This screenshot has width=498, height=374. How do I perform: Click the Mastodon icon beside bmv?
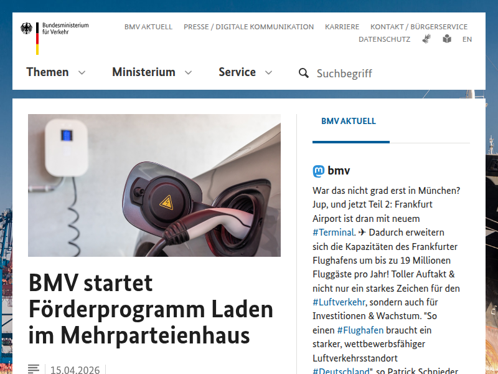click(319, 171)
